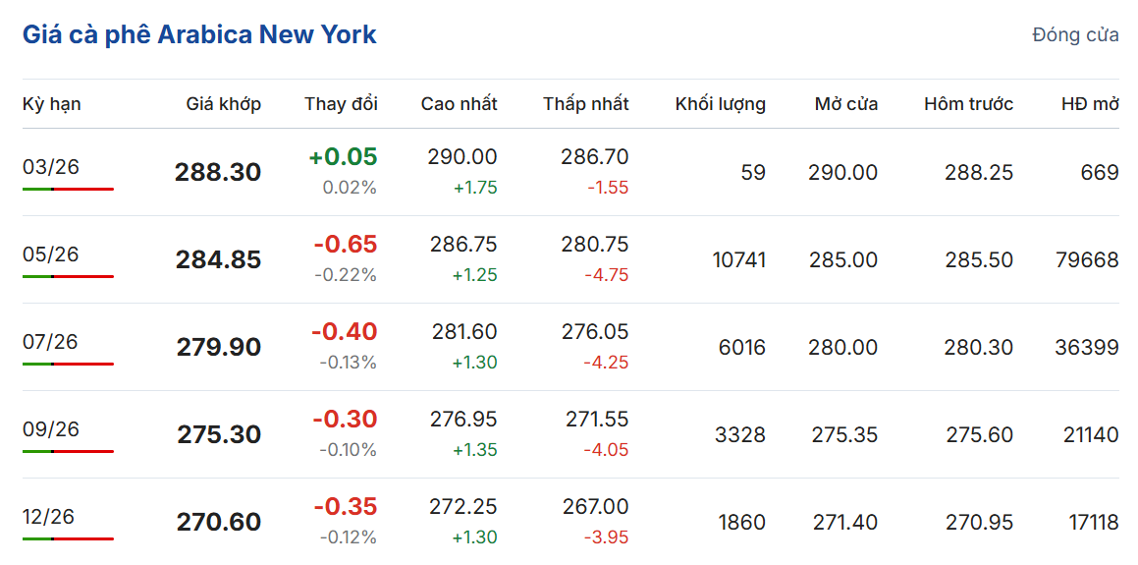Open the 12/26 contract term

[x=49, y=517]
